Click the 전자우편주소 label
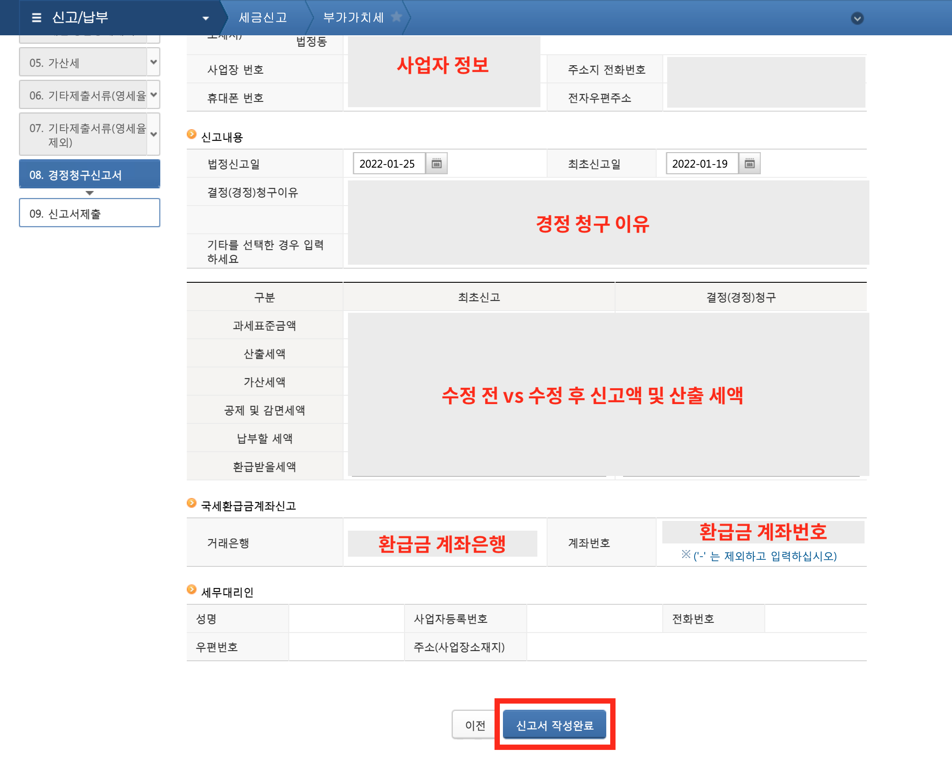 [600, 98]
